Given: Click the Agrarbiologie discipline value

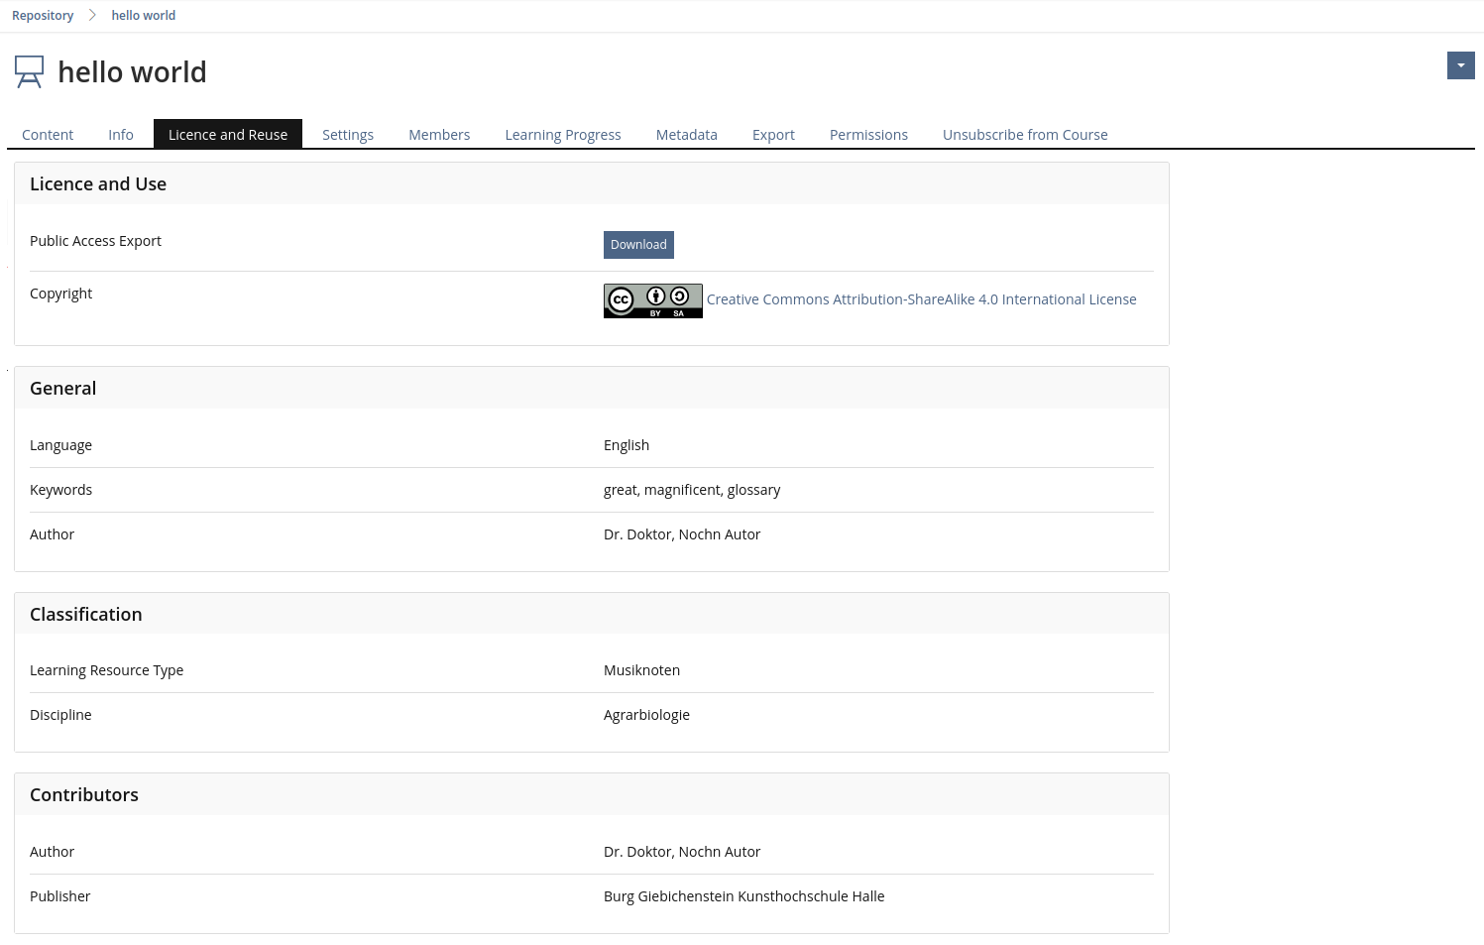Looking at the screenshot, I should 646,715.
